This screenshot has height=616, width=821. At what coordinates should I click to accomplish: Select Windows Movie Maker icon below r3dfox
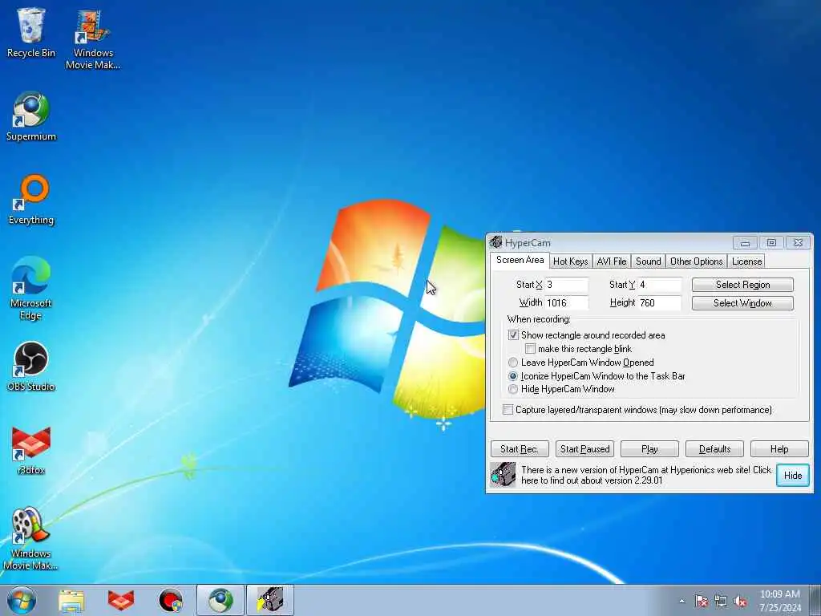click(x=31, y=538)
